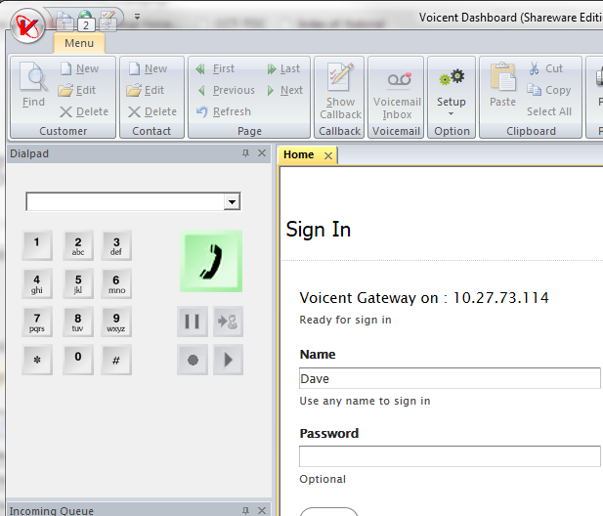Screen dimensions: 603x516
Task: Switch to the Home tab
Action: 299,154
